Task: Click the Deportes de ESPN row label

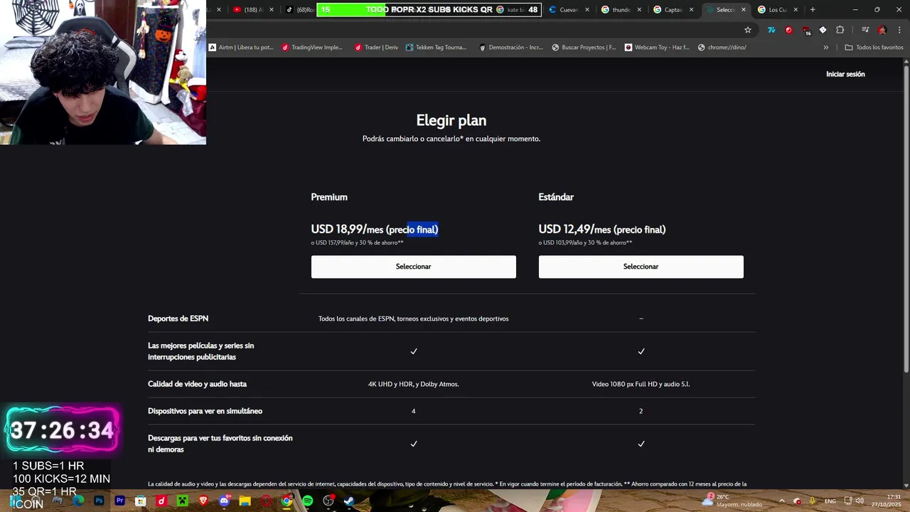Action: click(x=178, y=319)
